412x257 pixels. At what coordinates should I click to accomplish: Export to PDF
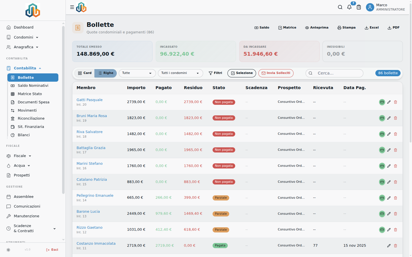(393, 28)
